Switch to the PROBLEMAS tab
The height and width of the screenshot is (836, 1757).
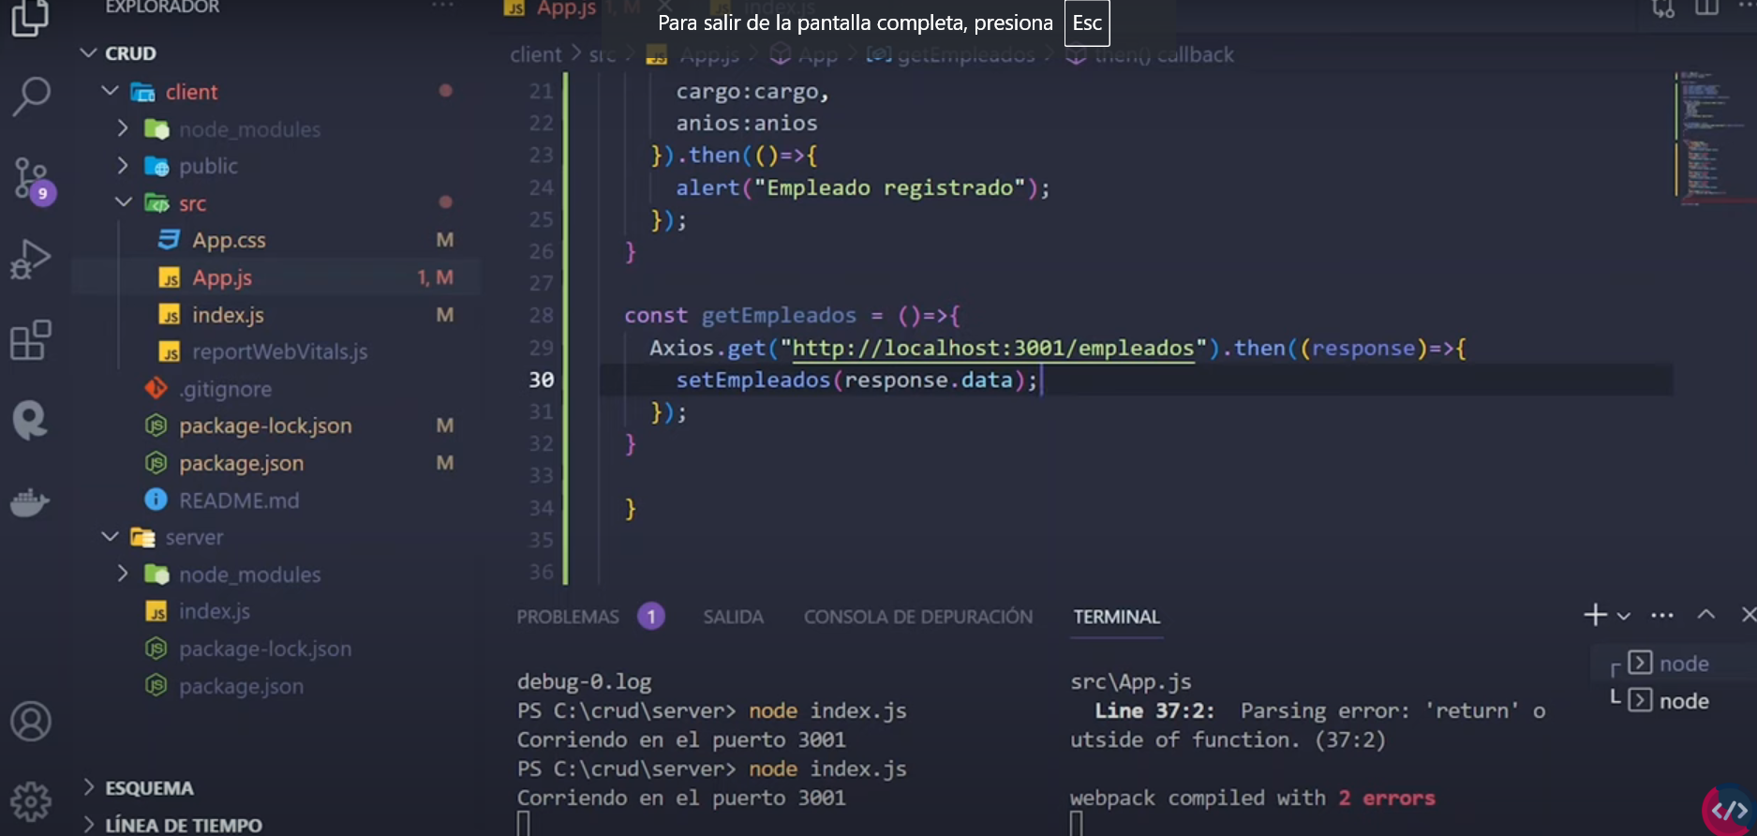tap(568, 617)
